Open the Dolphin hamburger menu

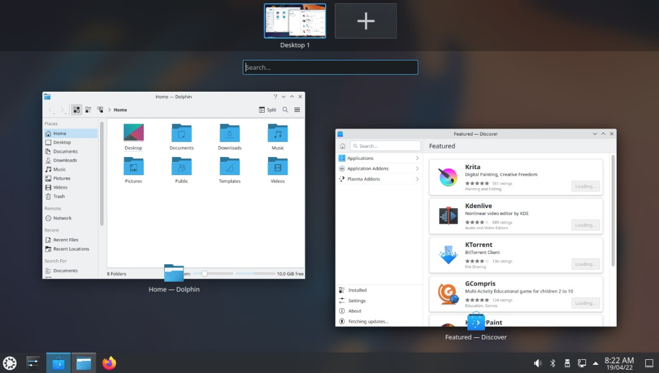[x=297, y=109]
